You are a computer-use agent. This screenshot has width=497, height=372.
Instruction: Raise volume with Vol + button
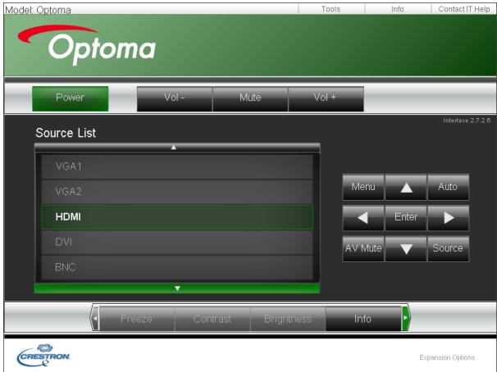tap(326, 99)
